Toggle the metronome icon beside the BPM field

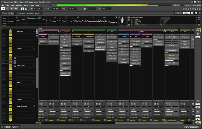(x=51, y=9)
